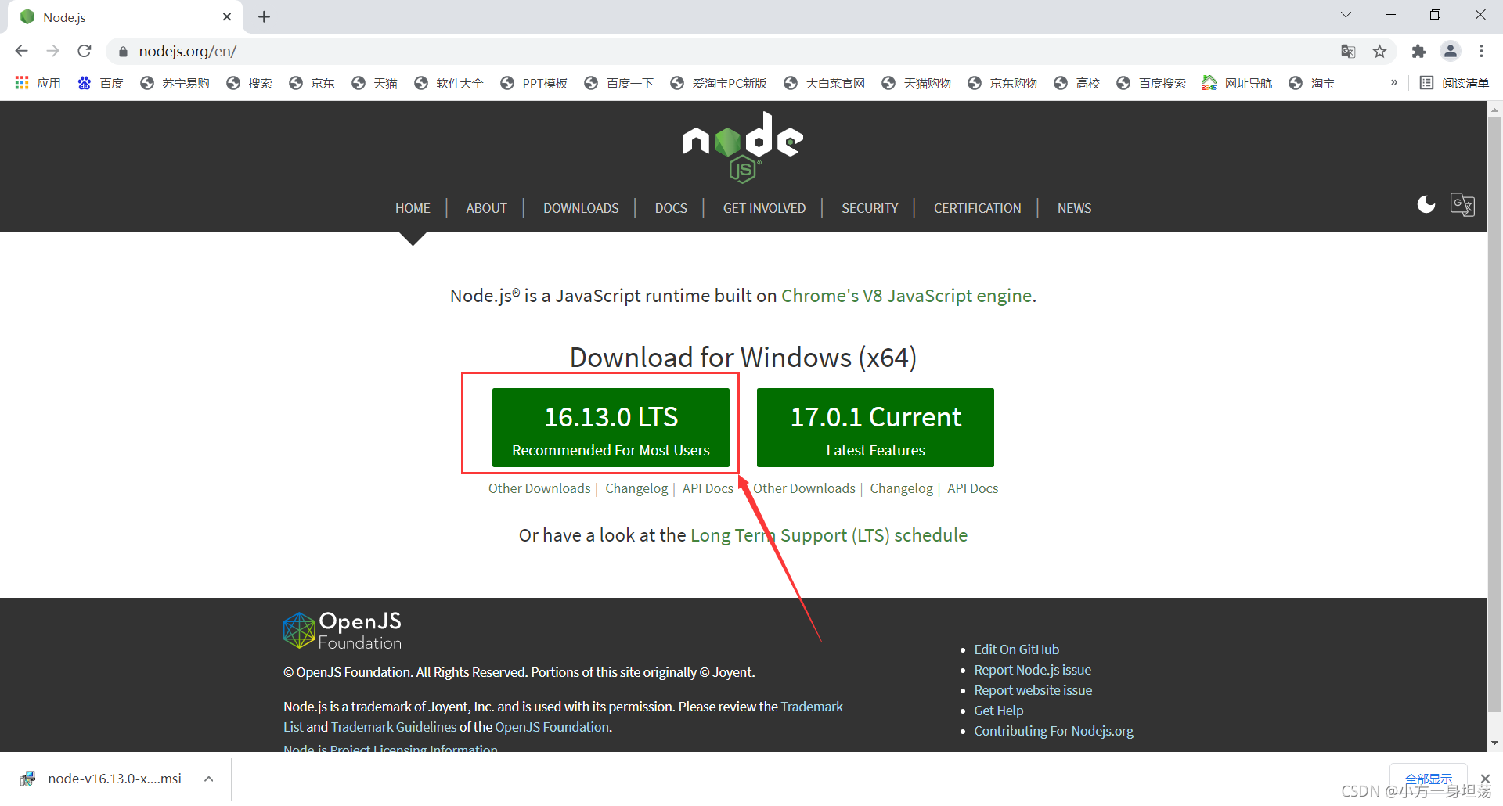Image resolution: width=1503 pixels, height=806 pixels.
Task: Select the GET INVOLVED navigation item
Action: 764,208
